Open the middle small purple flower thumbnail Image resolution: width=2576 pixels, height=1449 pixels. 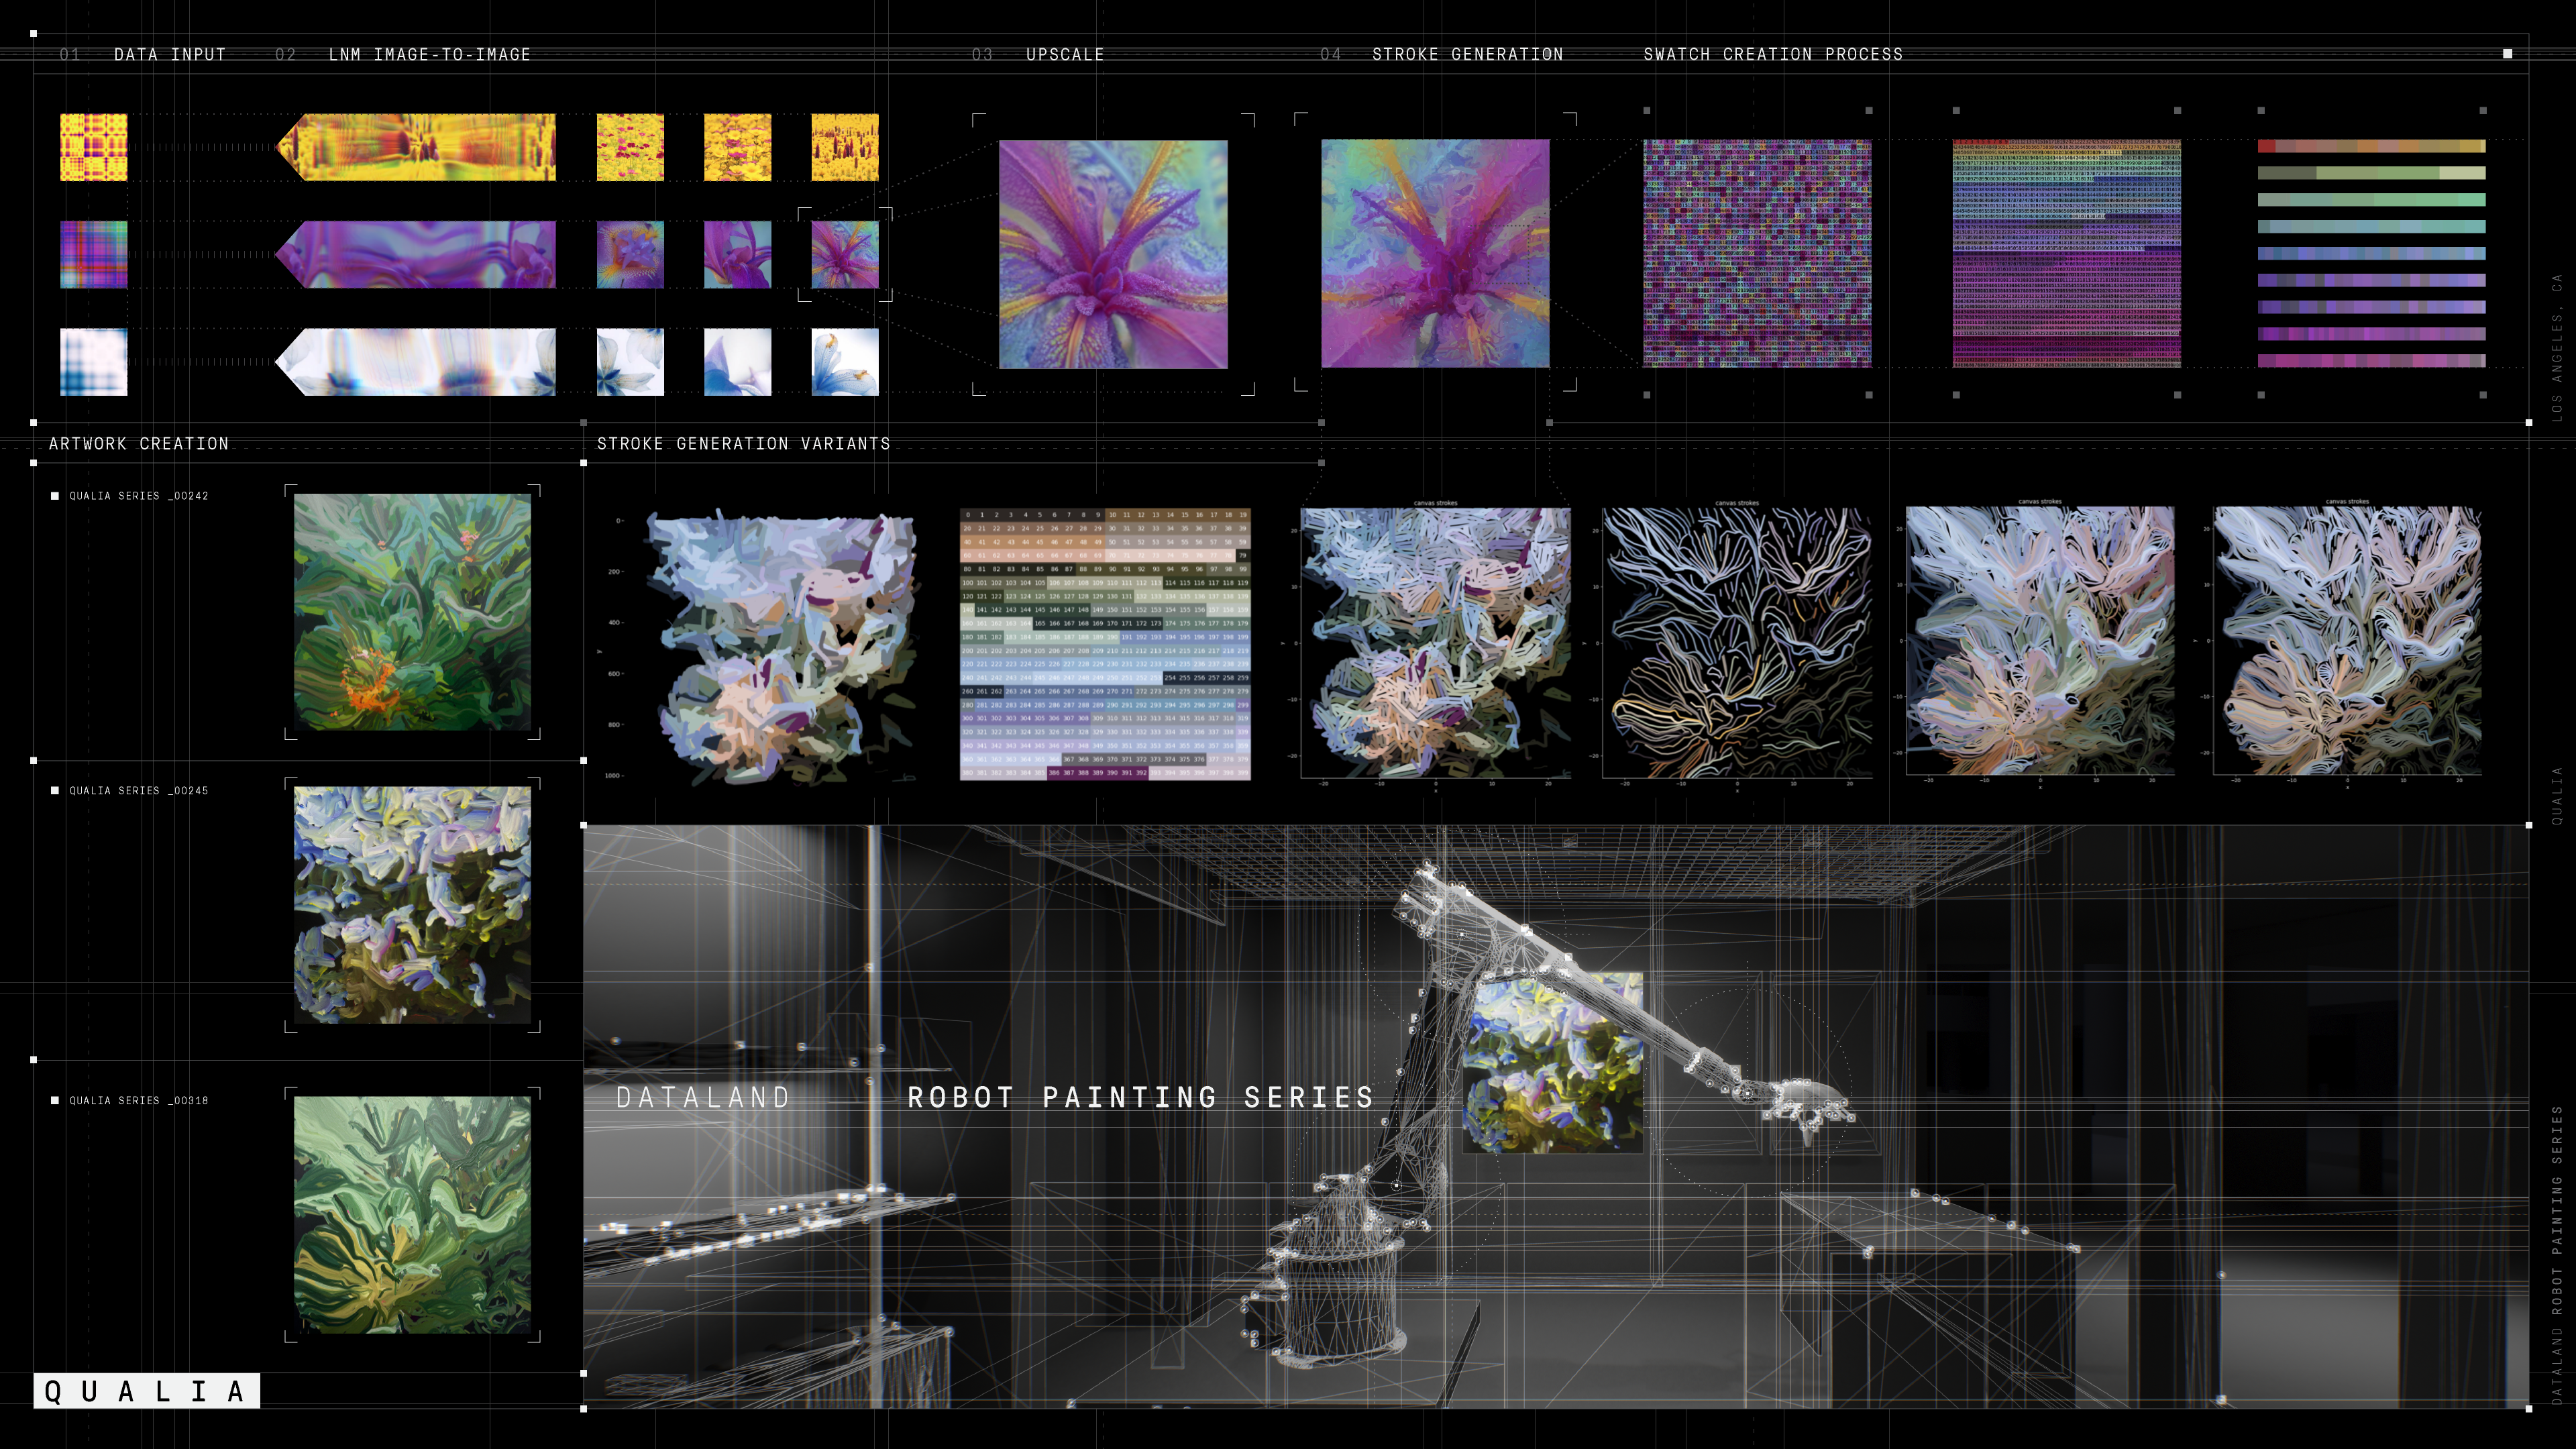(x=737, y=255)
